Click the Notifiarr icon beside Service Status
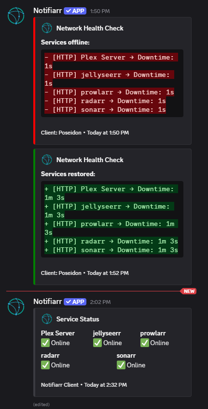 click(x=47, y=319)
